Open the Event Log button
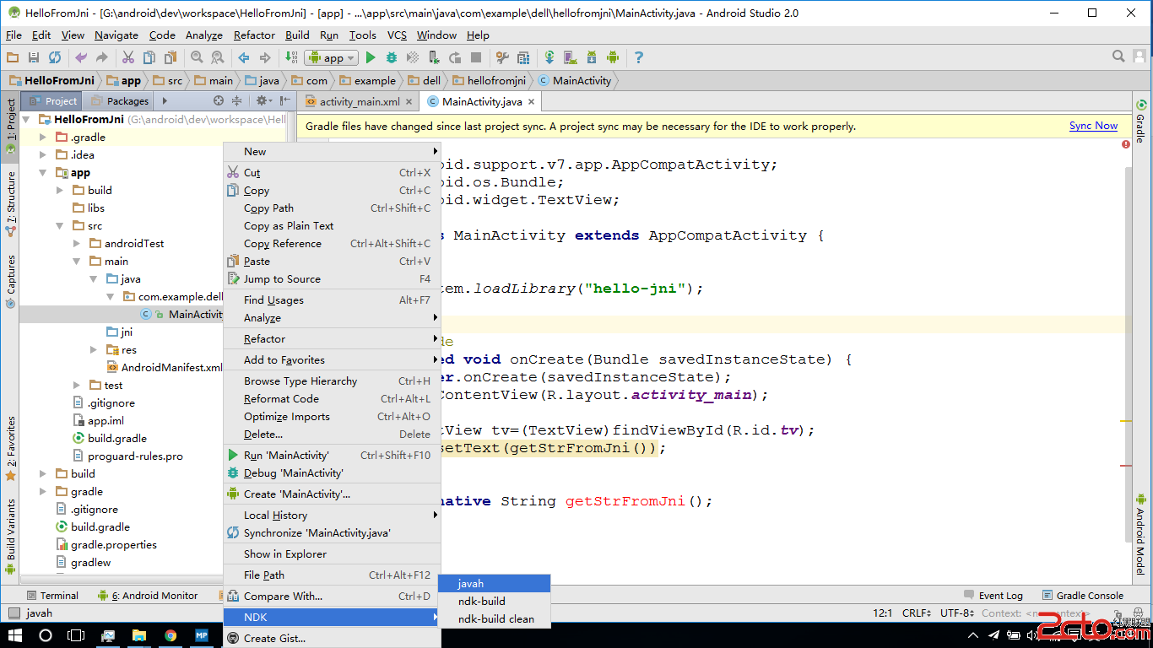This screenshot has height=648, width=1153. coord(992,595)
